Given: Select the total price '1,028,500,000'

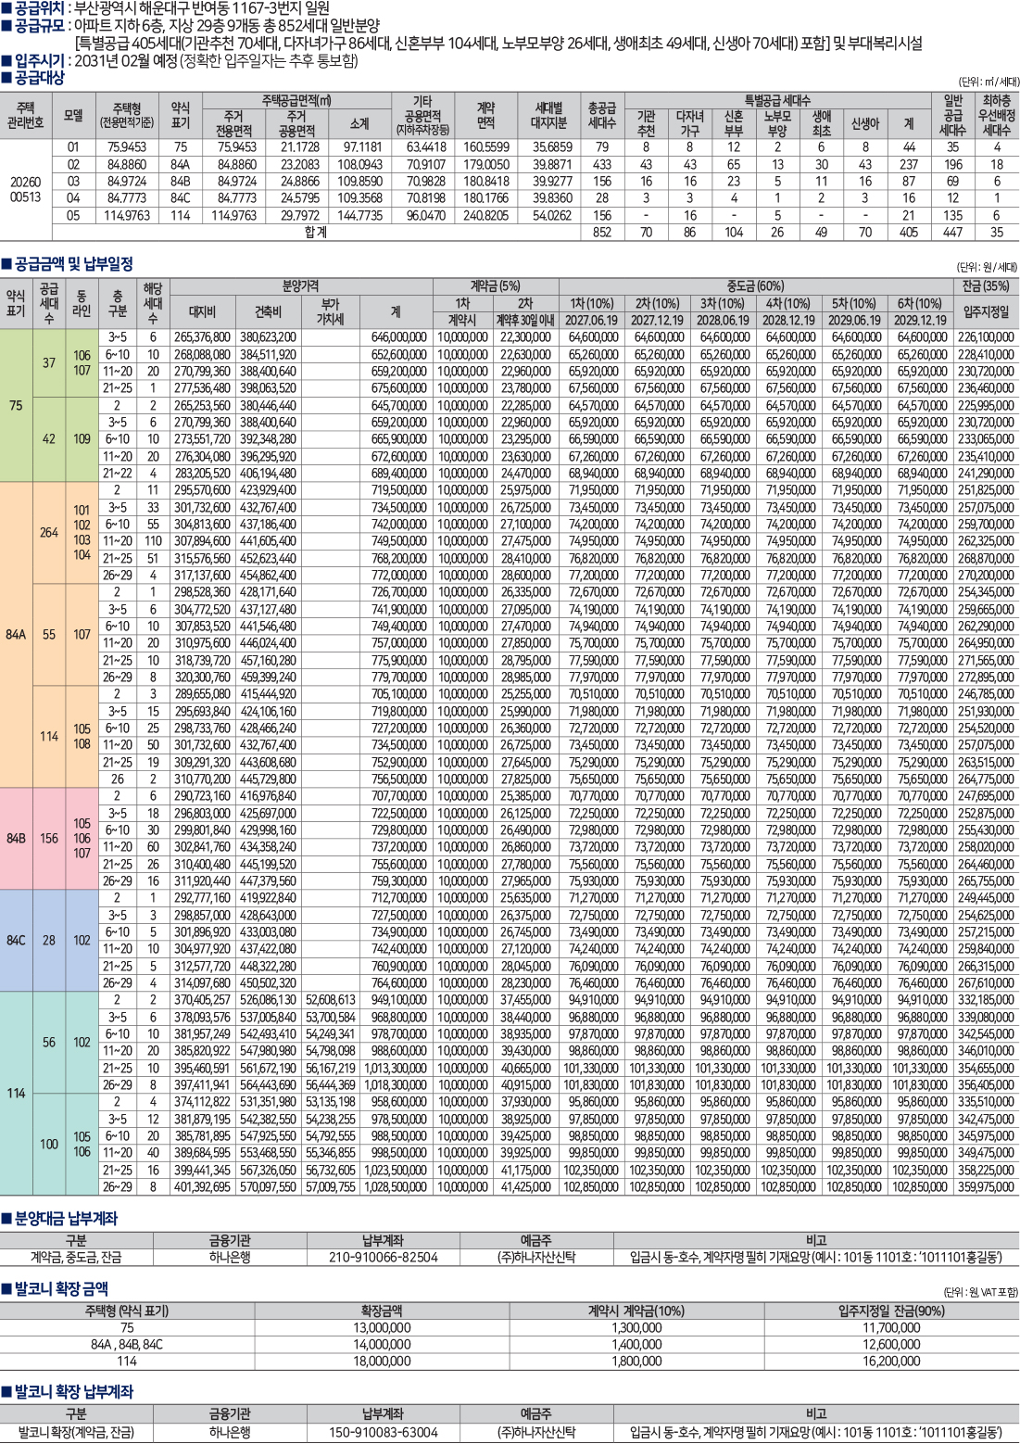Looking at the screenshot, I should pos(396,1186).
